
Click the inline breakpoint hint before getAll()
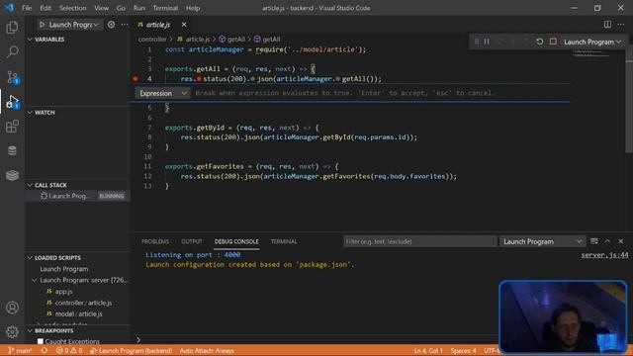338,79
